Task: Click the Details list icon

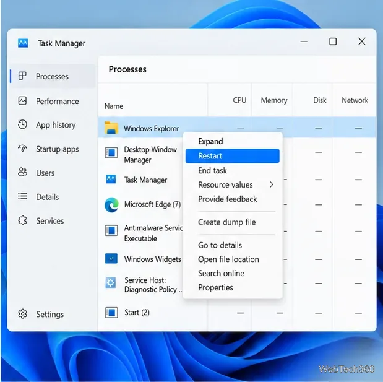Action: coord(22,196)
